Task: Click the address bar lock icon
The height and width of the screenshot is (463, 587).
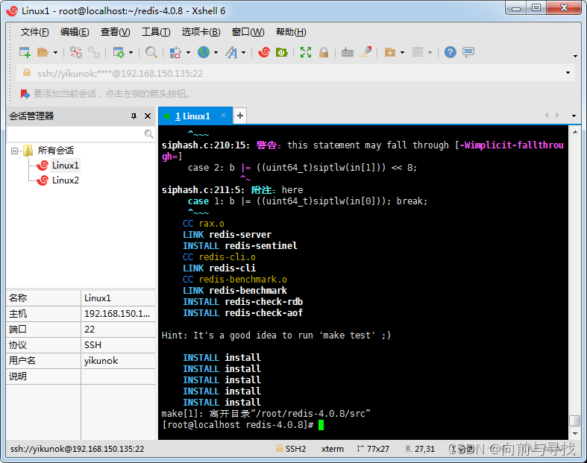Action: (x=27, y=72)
